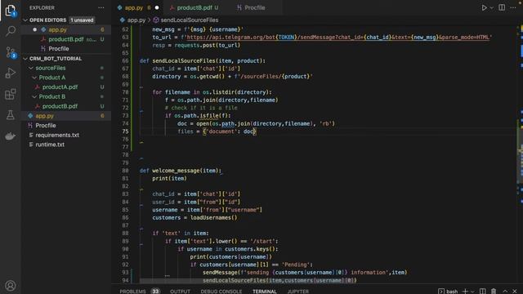Open the run options dropdown arrow

coord(491,7)
